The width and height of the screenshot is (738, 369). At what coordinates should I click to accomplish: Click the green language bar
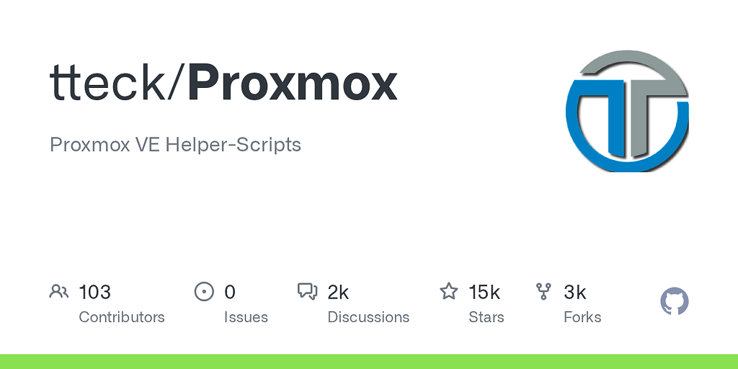[x=369, y=361]
